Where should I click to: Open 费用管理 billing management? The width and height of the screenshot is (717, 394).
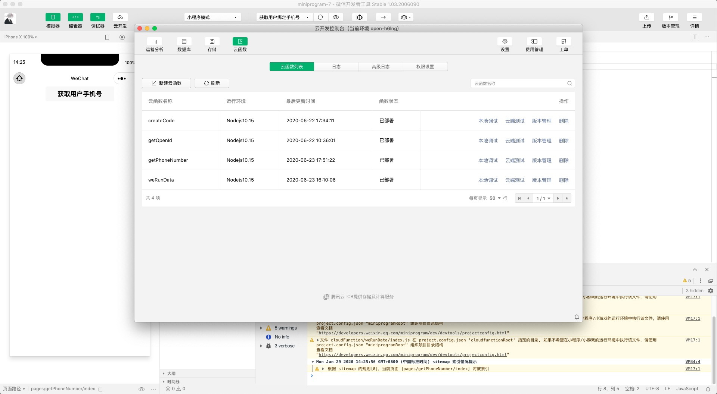click(x=534, y=45)
